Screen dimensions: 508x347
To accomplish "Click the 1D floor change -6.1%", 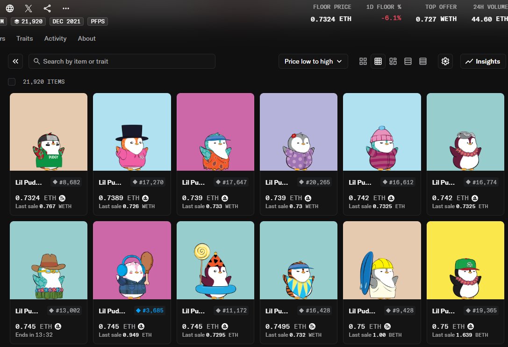I will point(391,18).
